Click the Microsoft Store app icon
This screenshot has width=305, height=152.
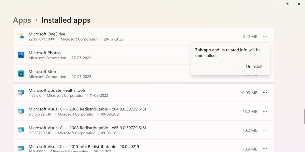coord(21,73)
